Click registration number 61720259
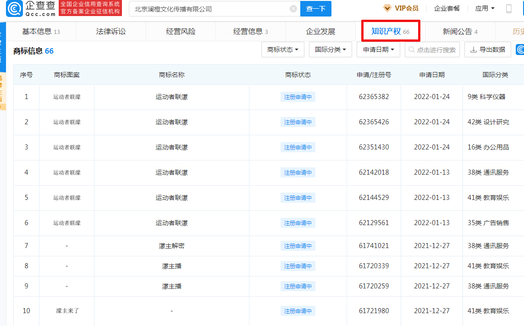This screenshot has height=326, width=524. point(374,286)
